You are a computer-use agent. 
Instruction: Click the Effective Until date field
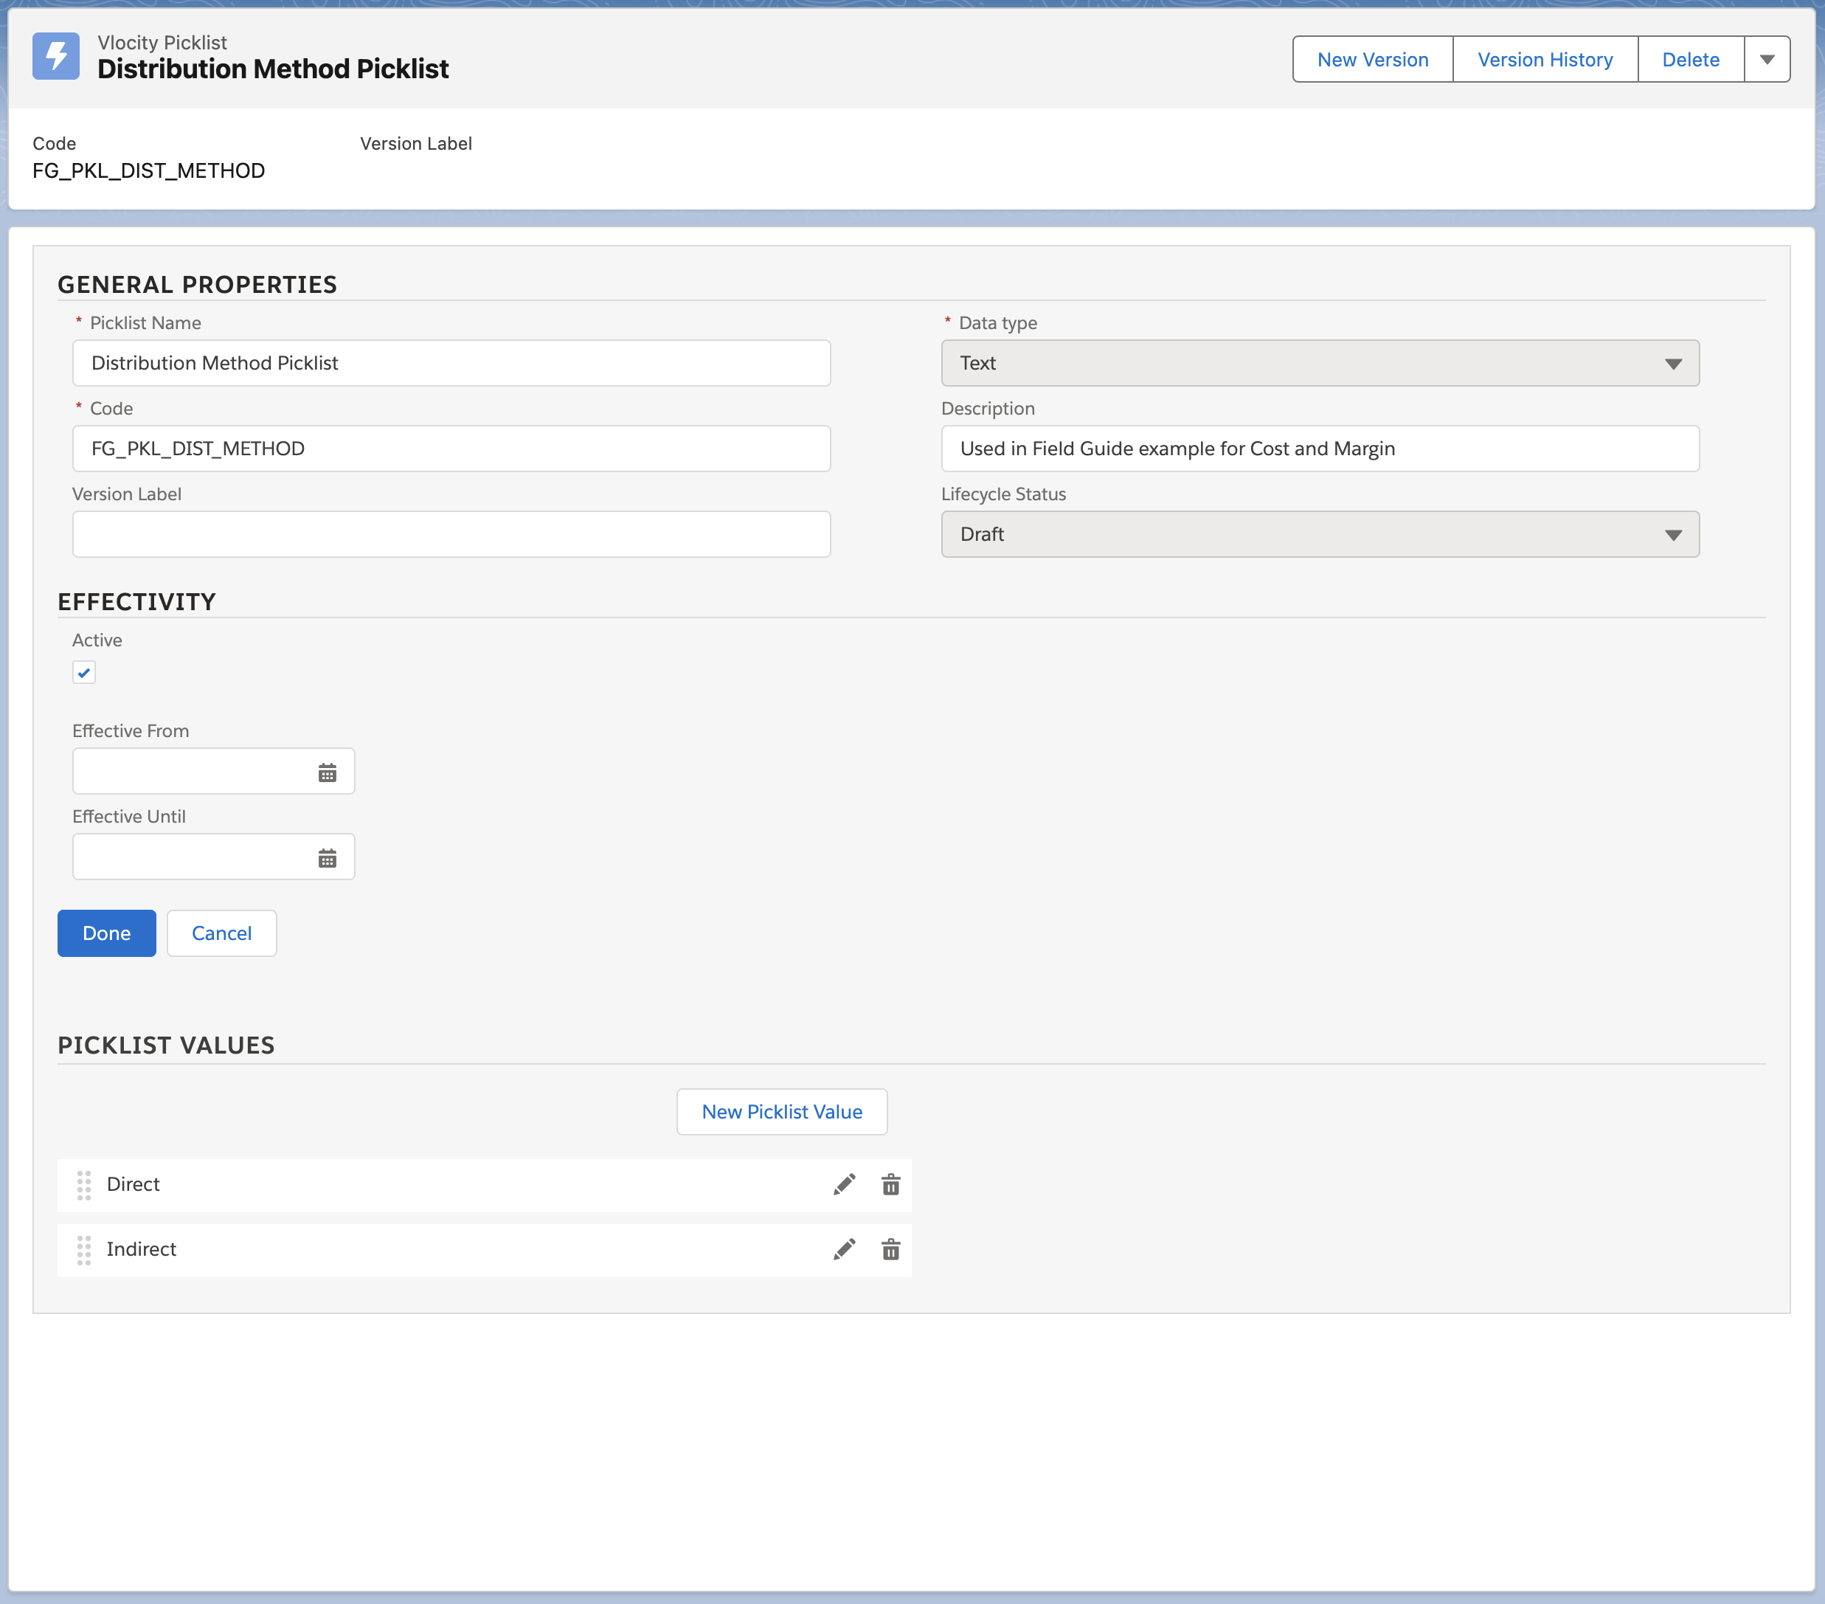tap(213, 857)
